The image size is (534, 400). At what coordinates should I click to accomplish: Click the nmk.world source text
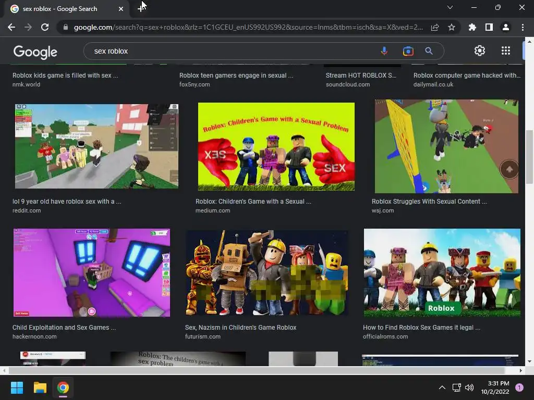pos(26,84)
